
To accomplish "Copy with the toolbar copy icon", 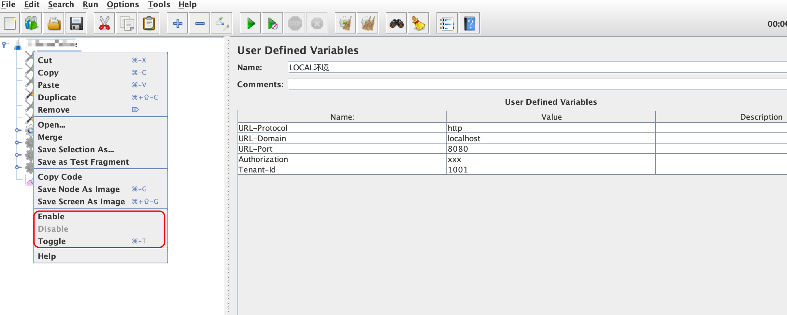I will 127,23.
